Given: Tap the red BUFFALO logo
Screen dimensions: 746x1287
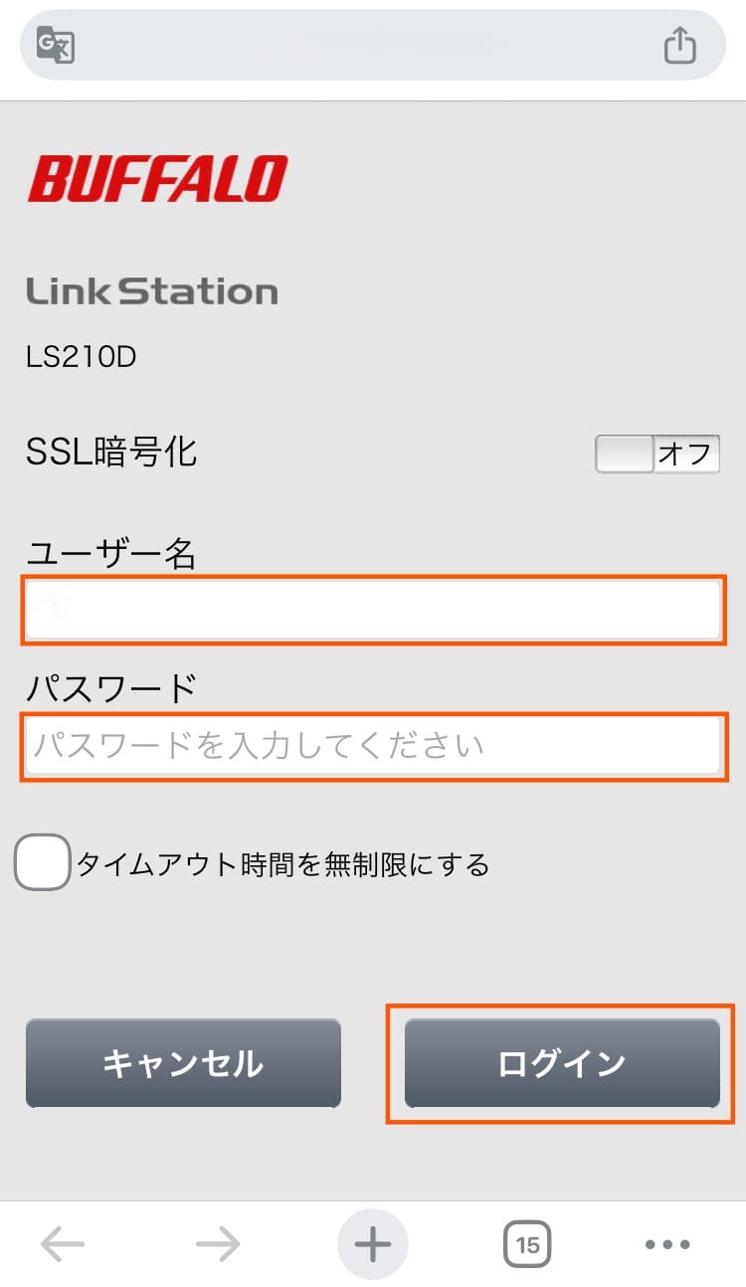Looking at the screenshot, I should click(x=157, y=179).
